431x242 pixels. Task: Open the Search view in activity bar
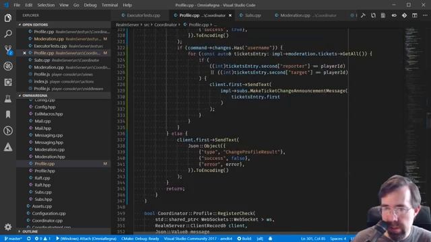[8, 34]
